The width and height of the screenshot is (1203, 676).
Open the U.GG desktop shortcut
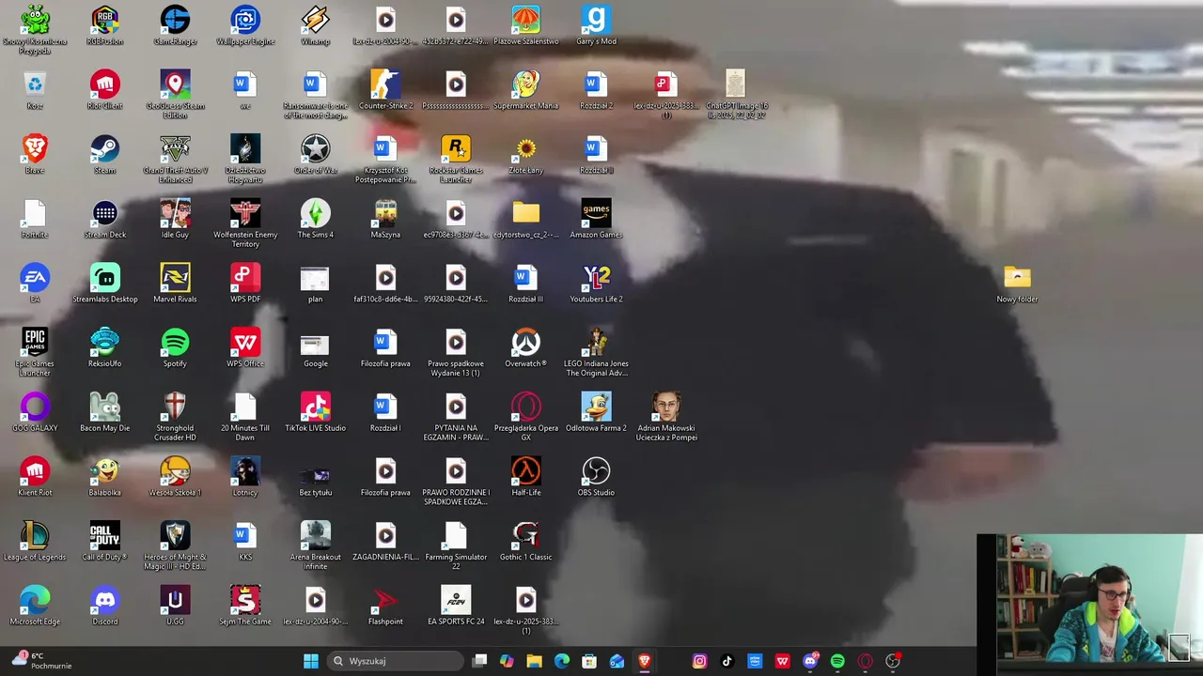coord(175,606)
